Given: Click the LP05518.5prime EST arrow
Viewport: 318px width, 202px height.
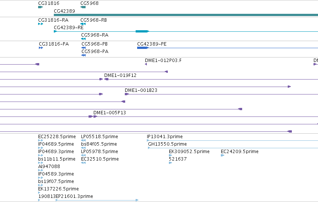Looking at the screenshot, I should pyautogui.click(x=83, y=140).
